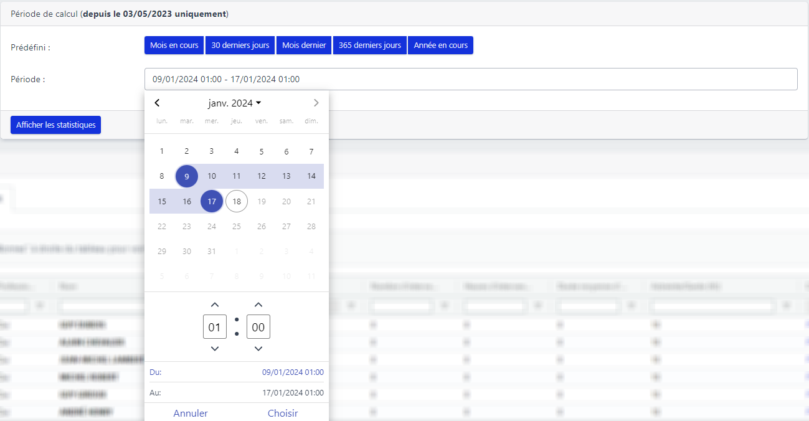Decrease the hour with down arrow
Image resolution: width=809 pixels, height=421 pixels.
(215, 349)
